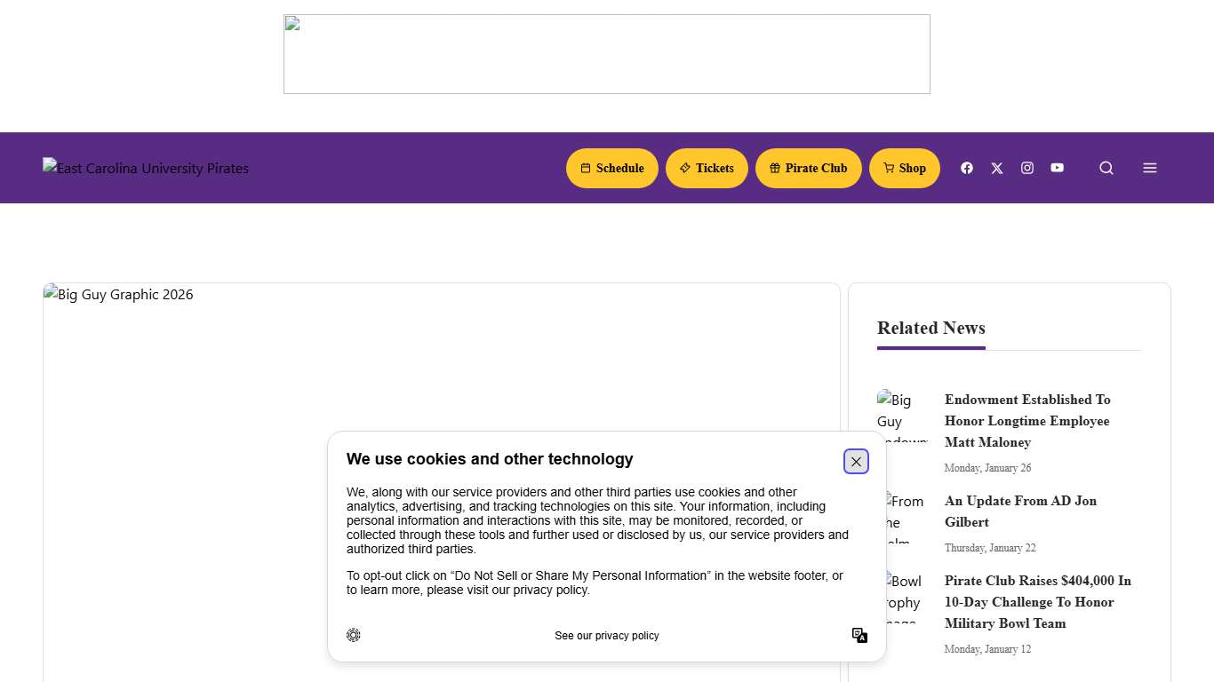Click the Tickets button
Screen dimensions: 1214x682
(x=707, y=168)
